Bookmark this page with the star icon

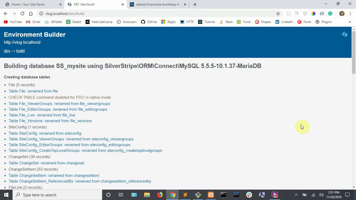pyautogui.click(x=278, y=14)
